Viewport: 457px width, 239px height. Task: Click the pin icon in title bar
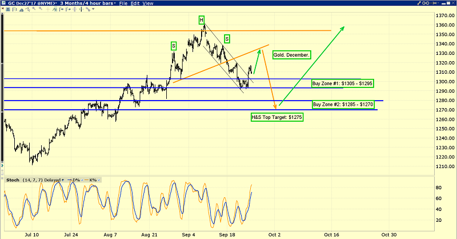(433, 3)
